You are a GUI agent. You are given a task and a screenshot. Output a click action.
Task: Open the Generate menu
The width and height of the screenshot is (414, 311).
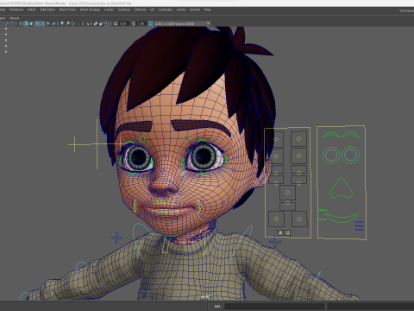coord(166,10)
